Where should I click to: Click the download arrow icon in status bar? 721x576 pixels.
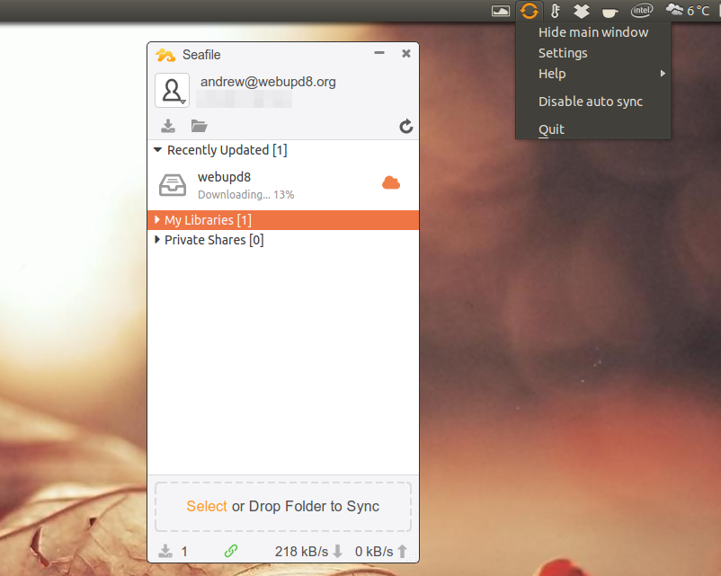pyautogui.click(x=337, y=551)
